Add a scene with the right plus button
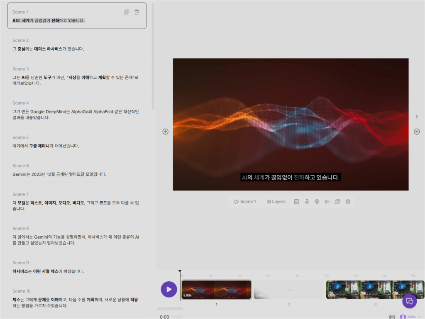425x319 pixels. [x=417, y=132]
